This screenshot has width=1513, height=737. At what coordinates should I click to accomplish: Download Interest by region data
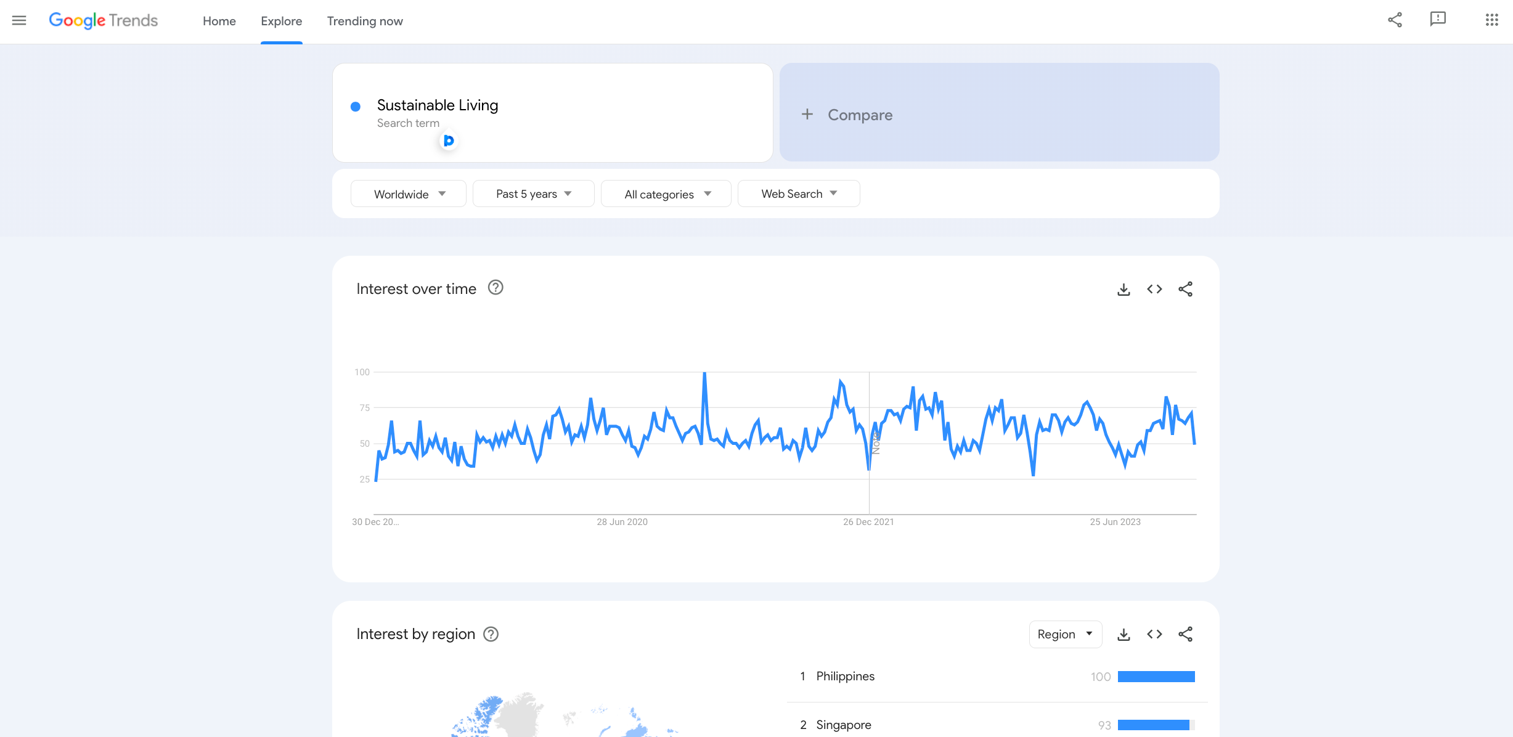point(1124,634)
